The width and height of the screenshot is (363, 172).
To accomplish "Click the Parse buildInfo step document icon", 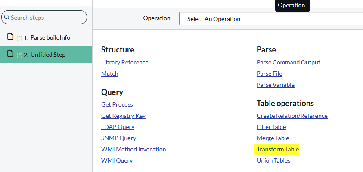I will (10, 37).
